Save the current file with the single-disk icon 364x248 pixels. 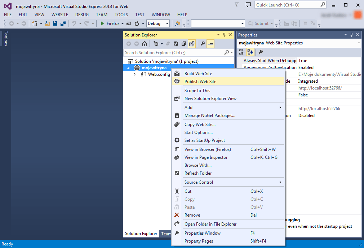(x=55, y=23)
